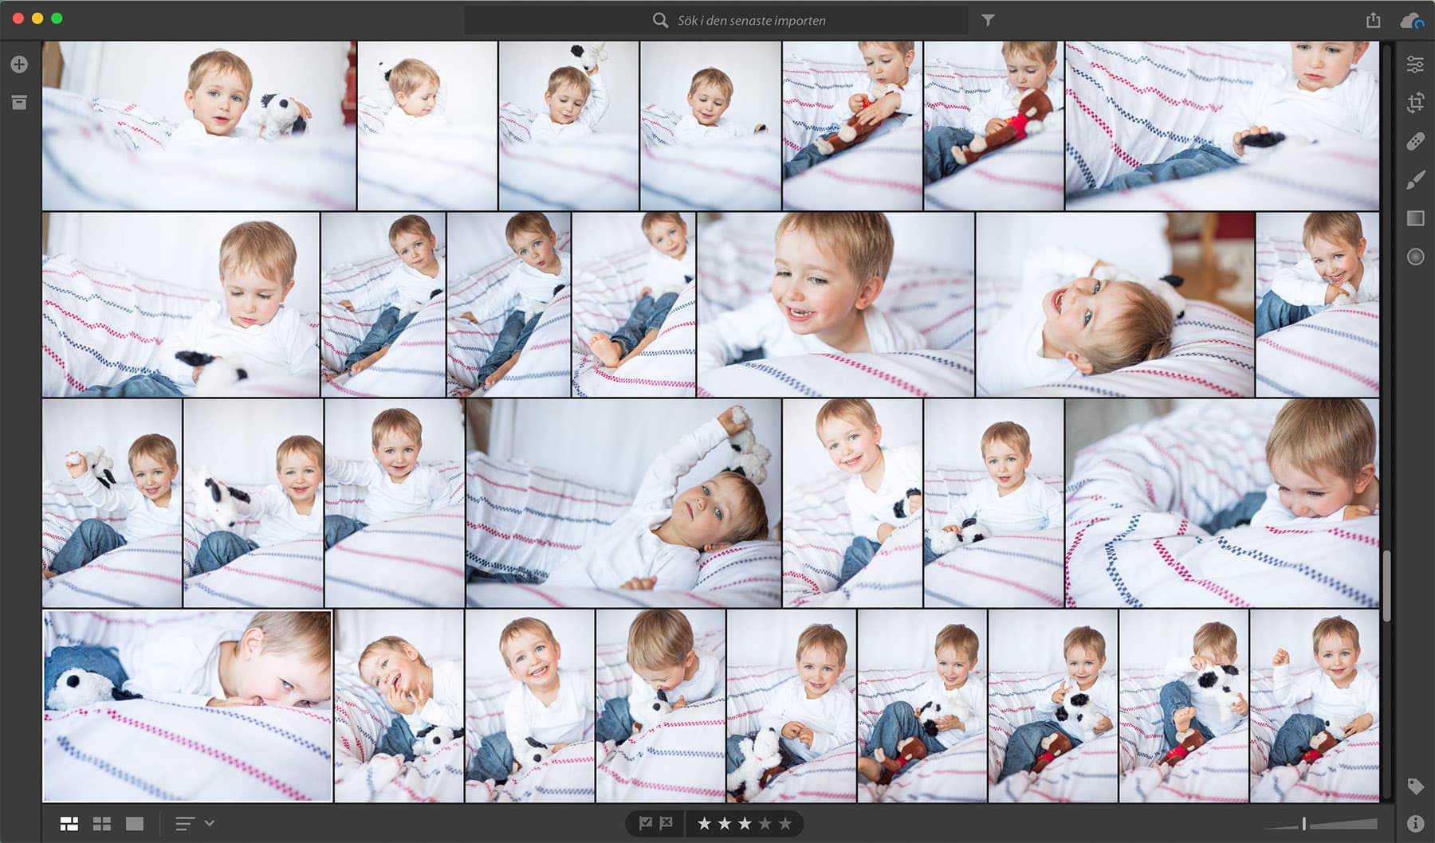Open the cloud sync status

click(1411, 21)
